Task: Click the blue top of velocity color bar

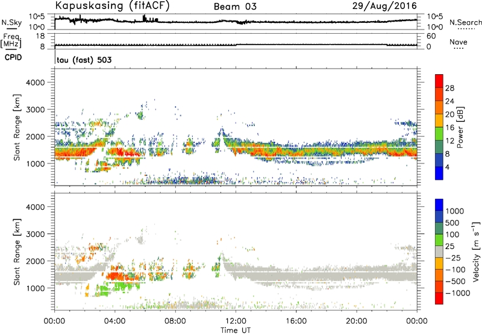Action: [439, 205]
